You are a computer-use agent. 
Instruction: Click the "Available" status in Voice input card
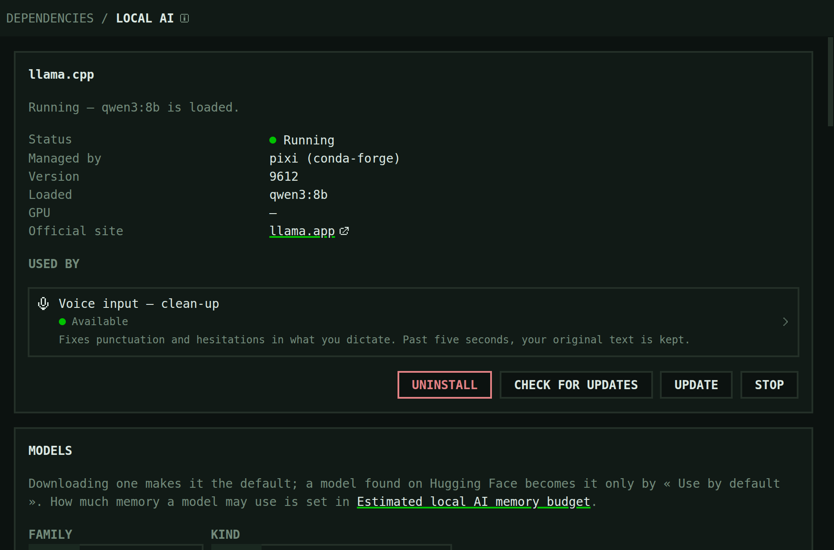100,322
